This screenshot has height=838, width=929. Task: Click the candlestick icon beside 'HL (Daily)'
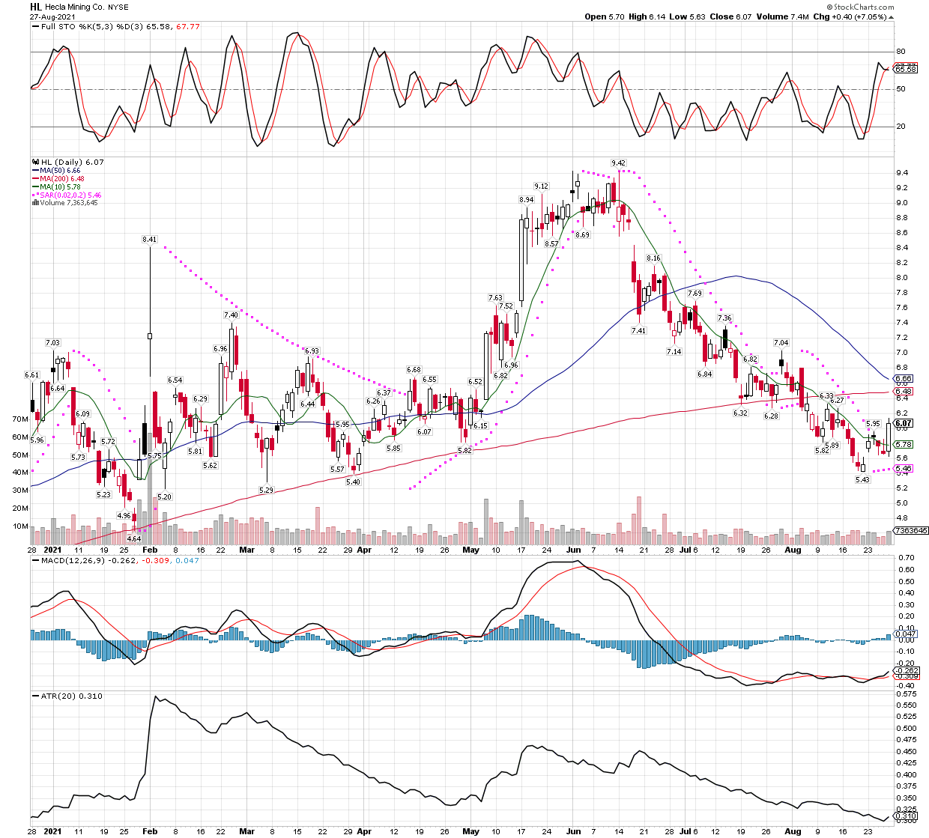pyautogui.click(x=34, y=163)
